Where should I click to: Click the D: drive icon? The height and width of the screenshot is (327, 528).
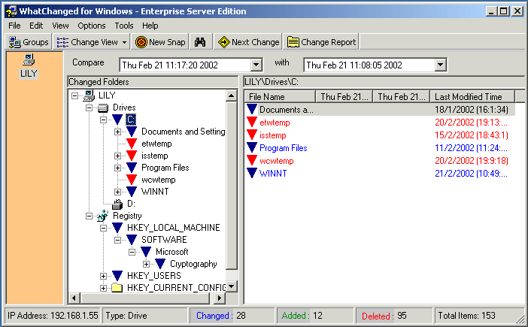point(117,204)
